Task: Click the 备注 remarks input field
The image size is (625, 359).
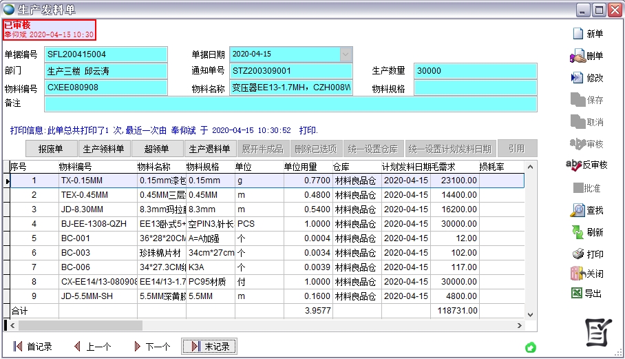Action: 290,104
